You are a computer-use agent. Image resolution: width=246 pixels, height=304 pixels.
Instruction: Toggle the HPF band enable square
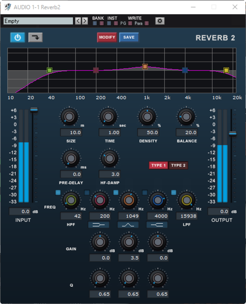coord(58,192)
